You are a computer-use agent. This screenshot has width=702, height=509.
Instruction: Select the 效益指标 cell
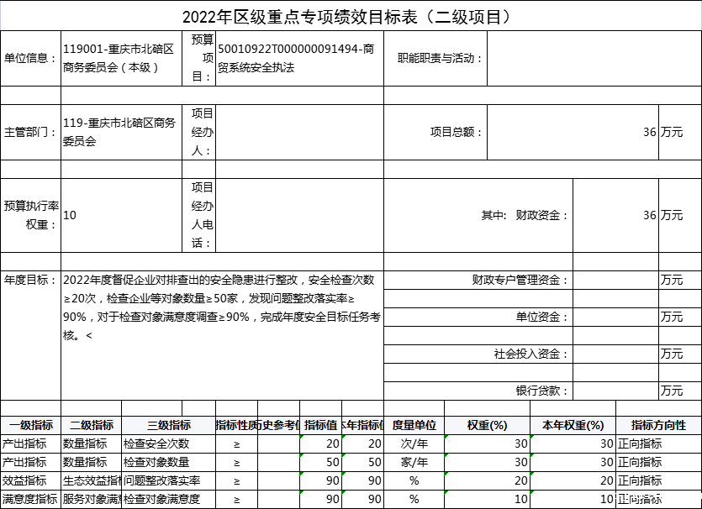[x=30, y=480]
